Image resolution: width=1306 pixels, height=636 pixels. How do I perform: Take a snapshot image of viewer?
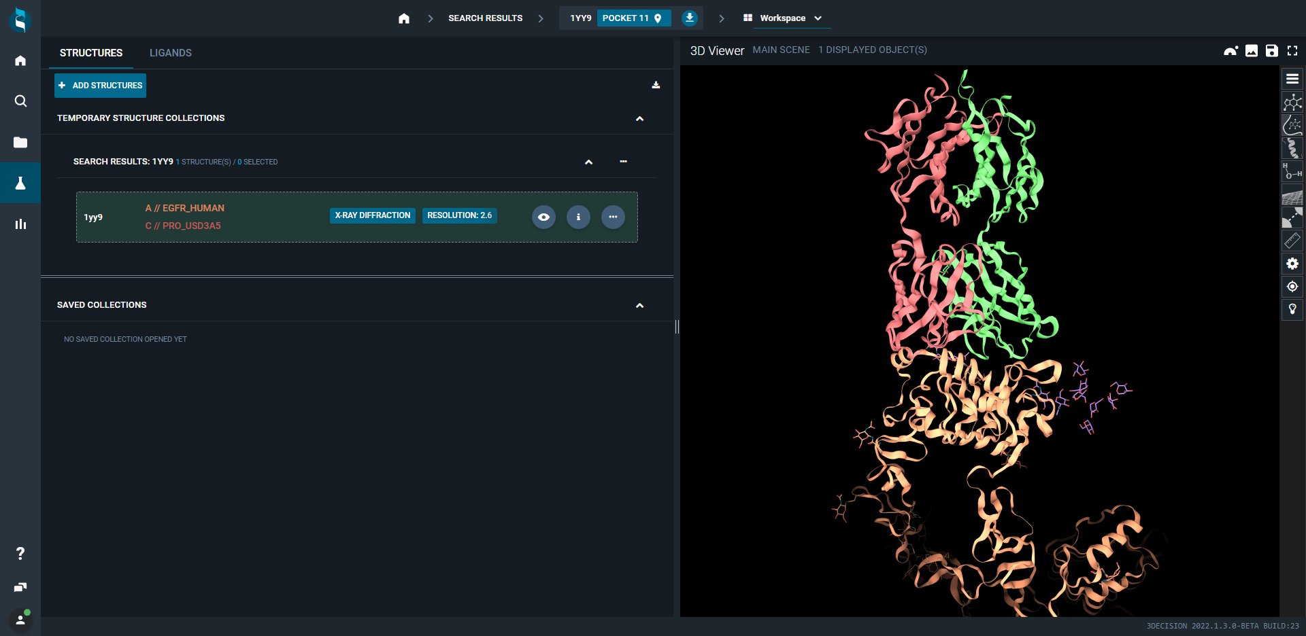(1252, 50)
